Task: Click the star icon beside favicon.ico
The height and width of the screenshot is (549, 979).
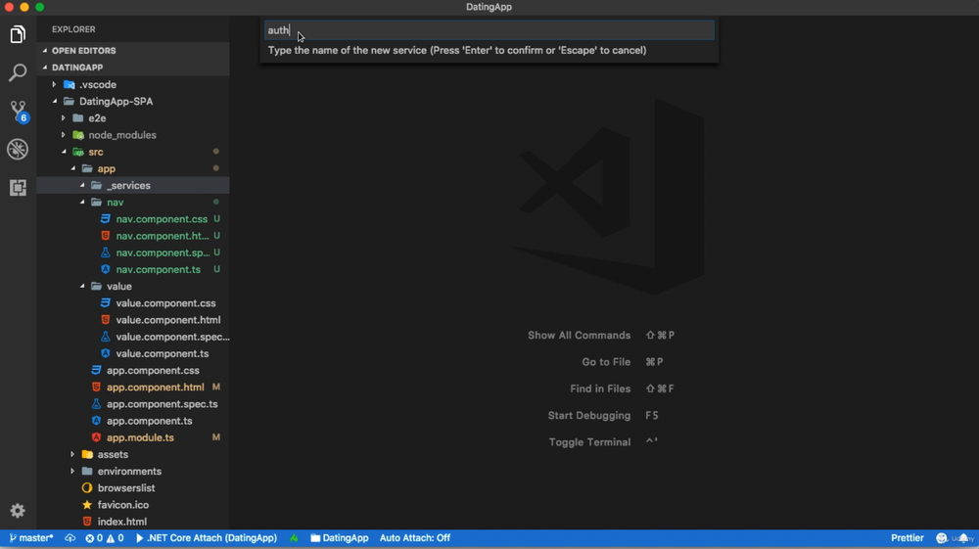Action: coord(87,505)
